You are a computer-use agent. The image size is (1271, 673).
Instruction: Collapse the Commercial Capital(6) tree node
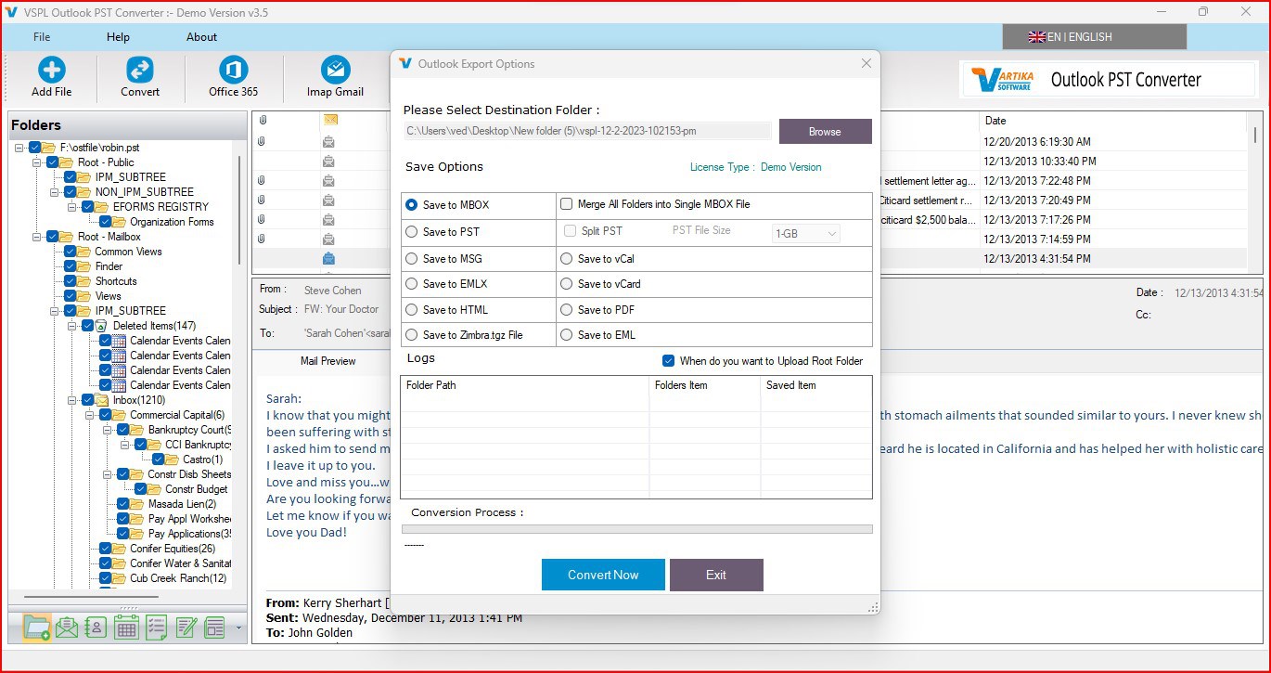point(90,415)
